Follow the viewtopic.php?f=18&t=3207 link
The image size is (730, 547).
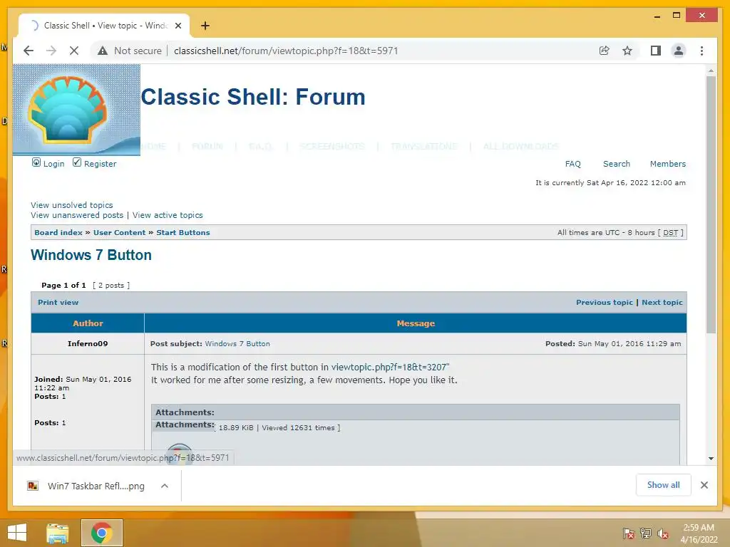coord(389,367)
